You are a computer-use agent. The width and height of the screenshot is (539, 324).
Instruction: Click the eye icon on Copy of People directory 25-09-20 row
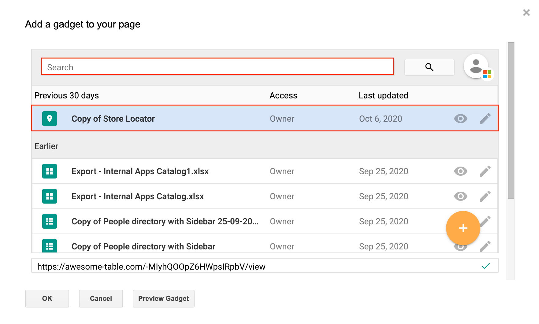[460, 221]
